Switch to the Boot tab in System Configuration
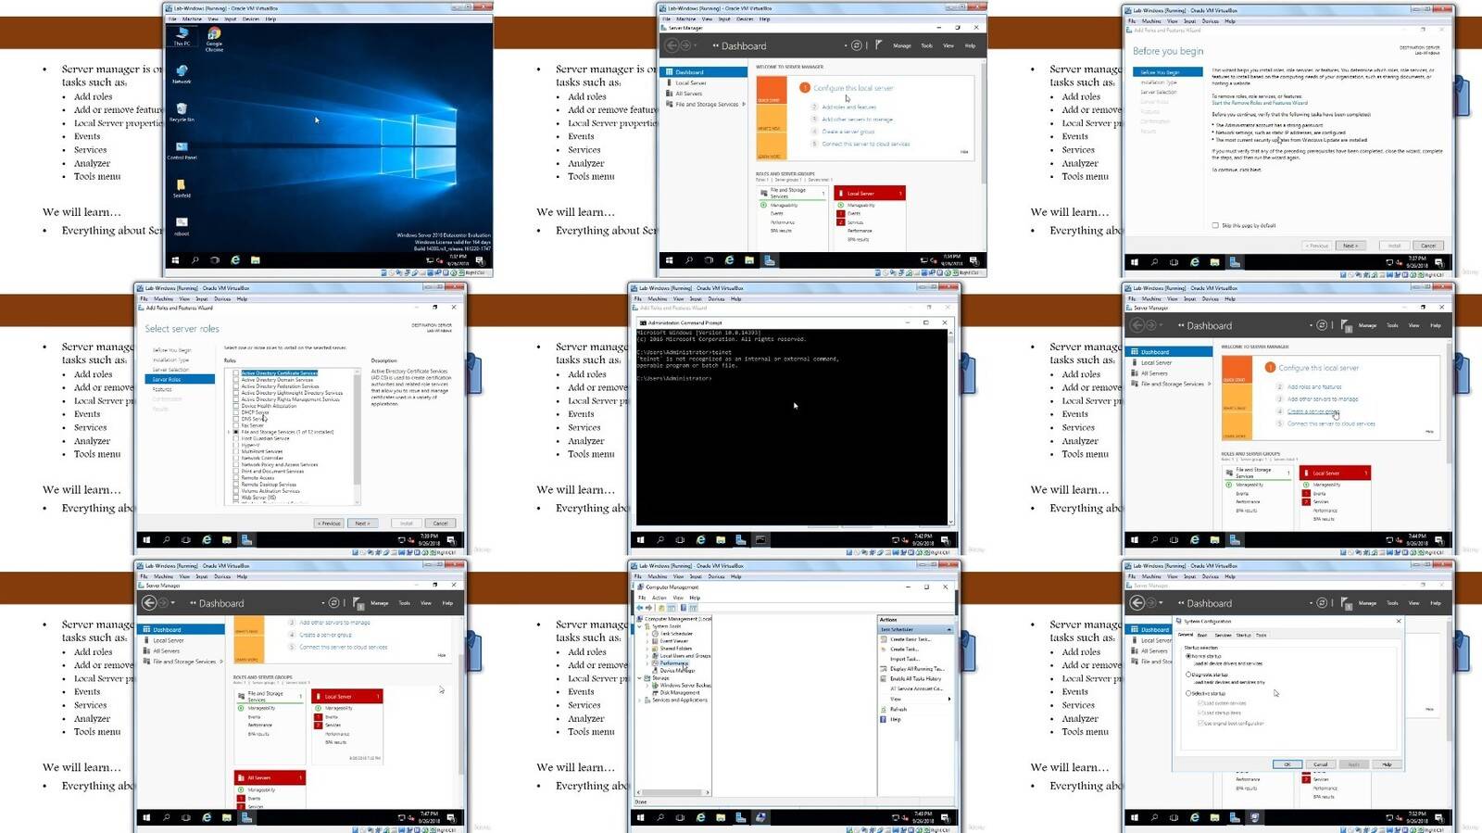The image size is (1482, 833). [x=1202, y=636]
